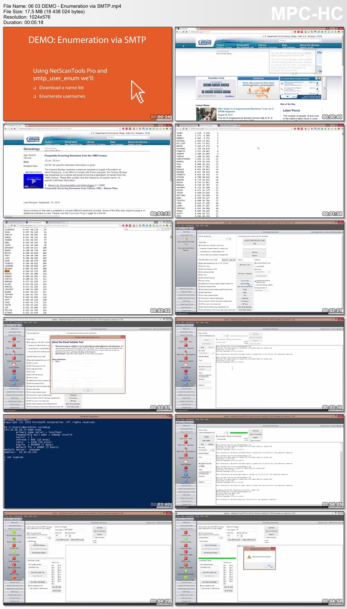
Task: Toggle Stop on first success checkbox in 00:03:16 frame
Action: 227,339
